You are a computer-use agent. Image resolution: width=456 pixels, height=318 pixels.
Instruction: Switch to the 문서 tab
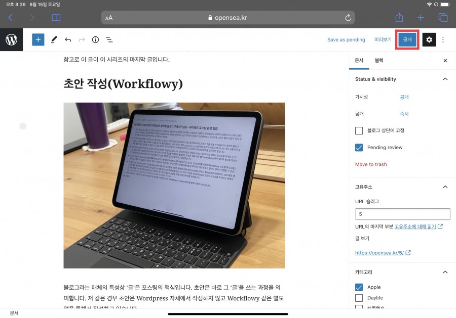pyautogui.click(x=359, y=60)
